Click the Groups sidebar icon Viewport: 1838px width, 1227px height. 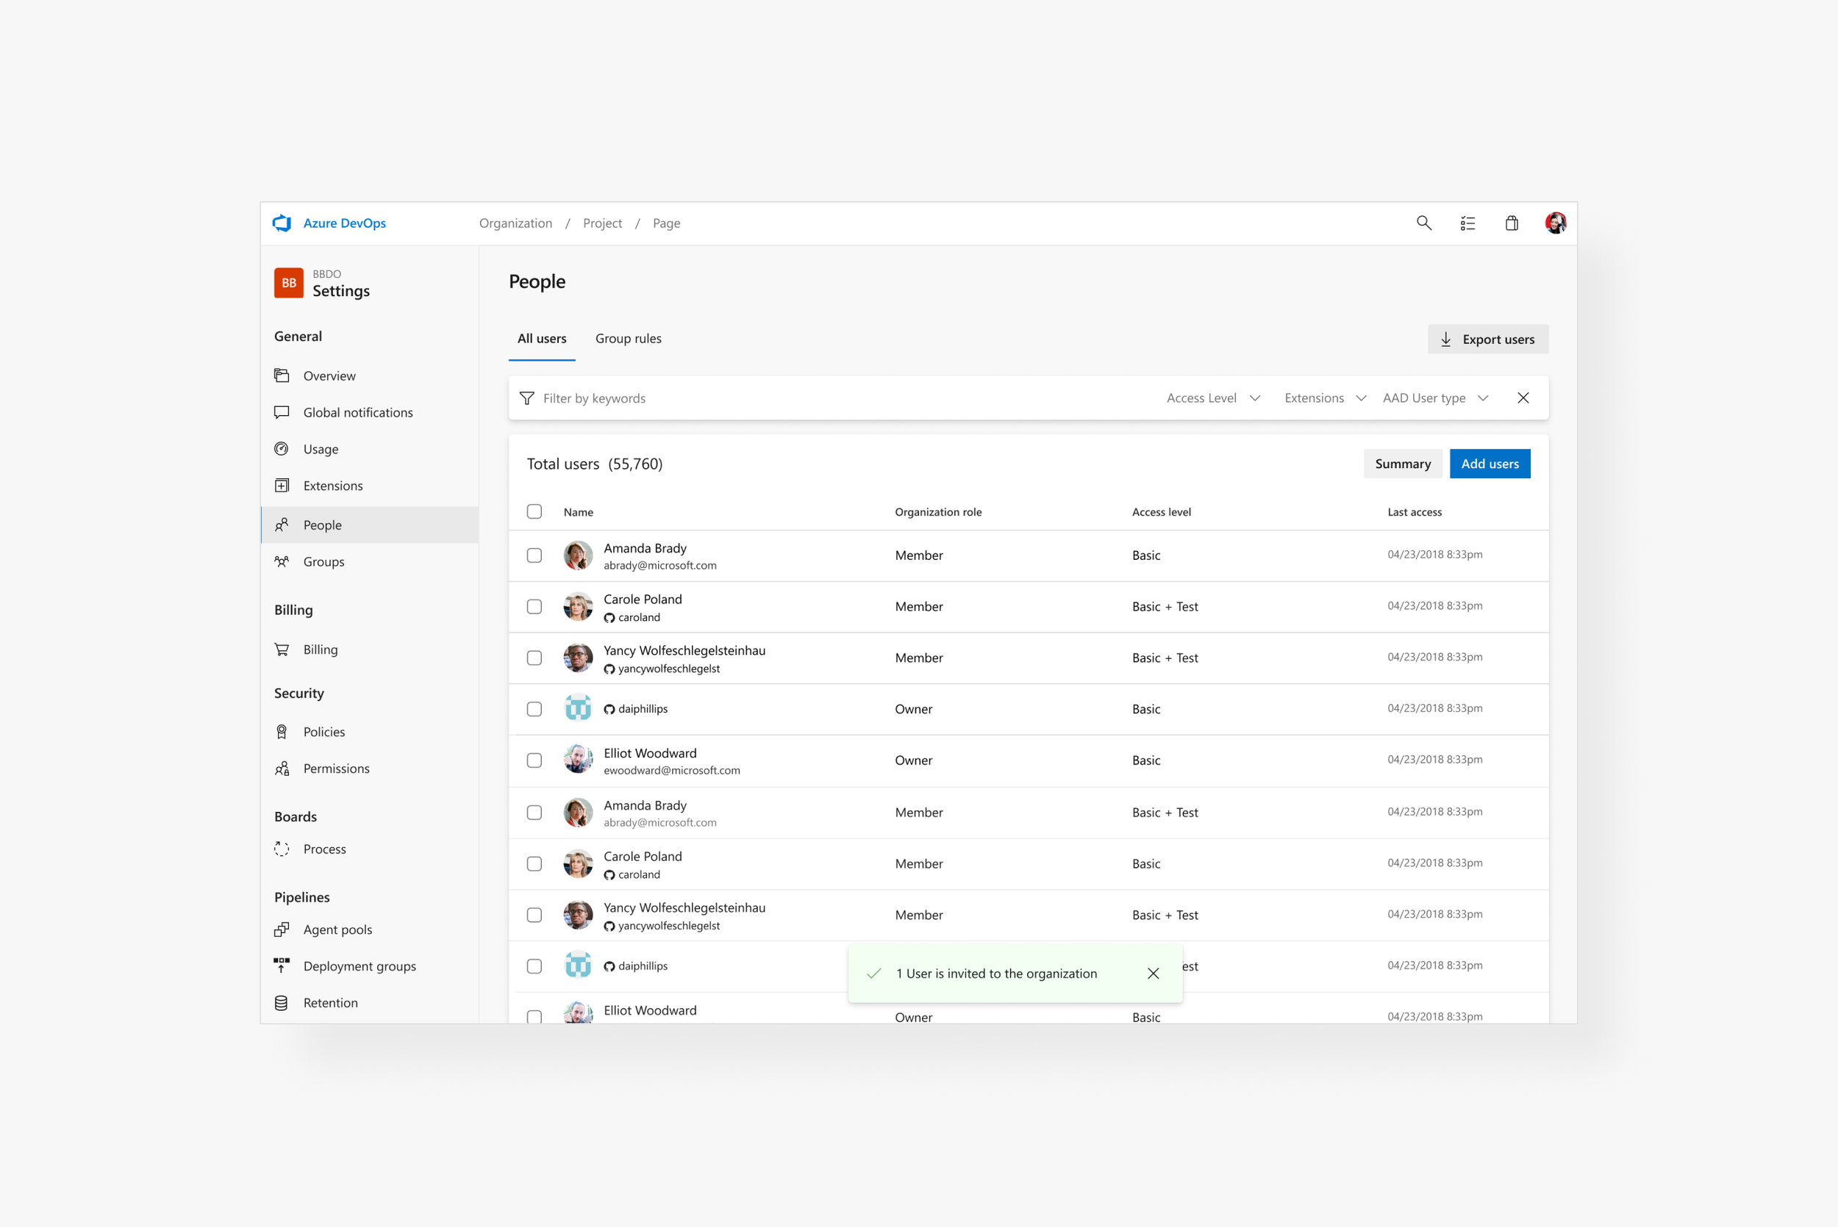point(282,561)
